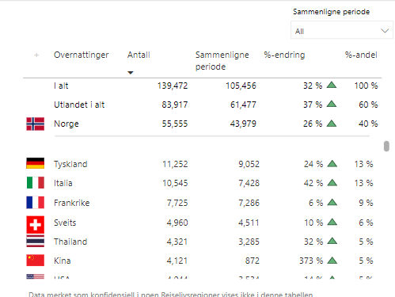Click the green up triangle for Kina
Viewport: 395px width, 297px height.
pos(332,261)
